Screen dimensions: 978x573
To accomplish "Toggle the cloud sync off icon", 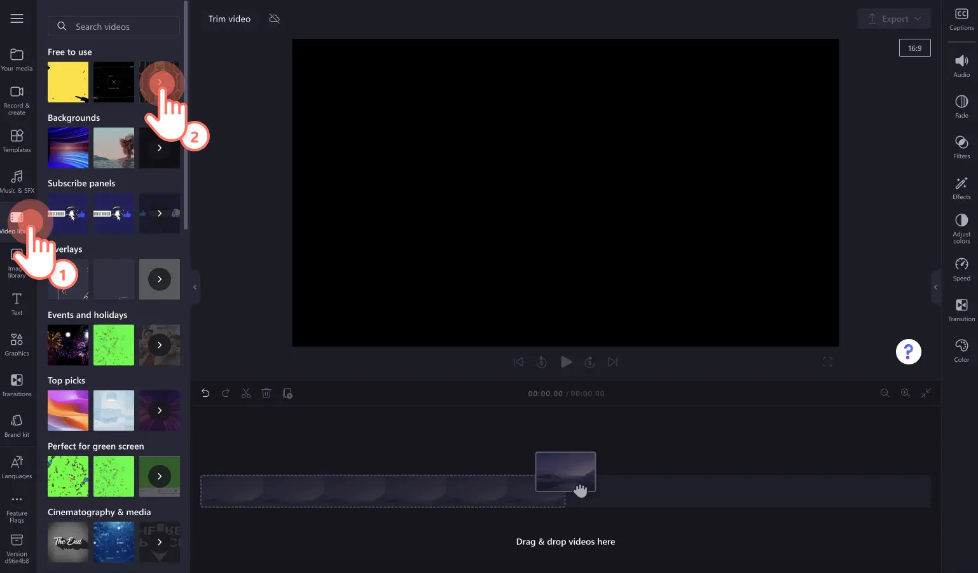I will (x=275, y=19).
